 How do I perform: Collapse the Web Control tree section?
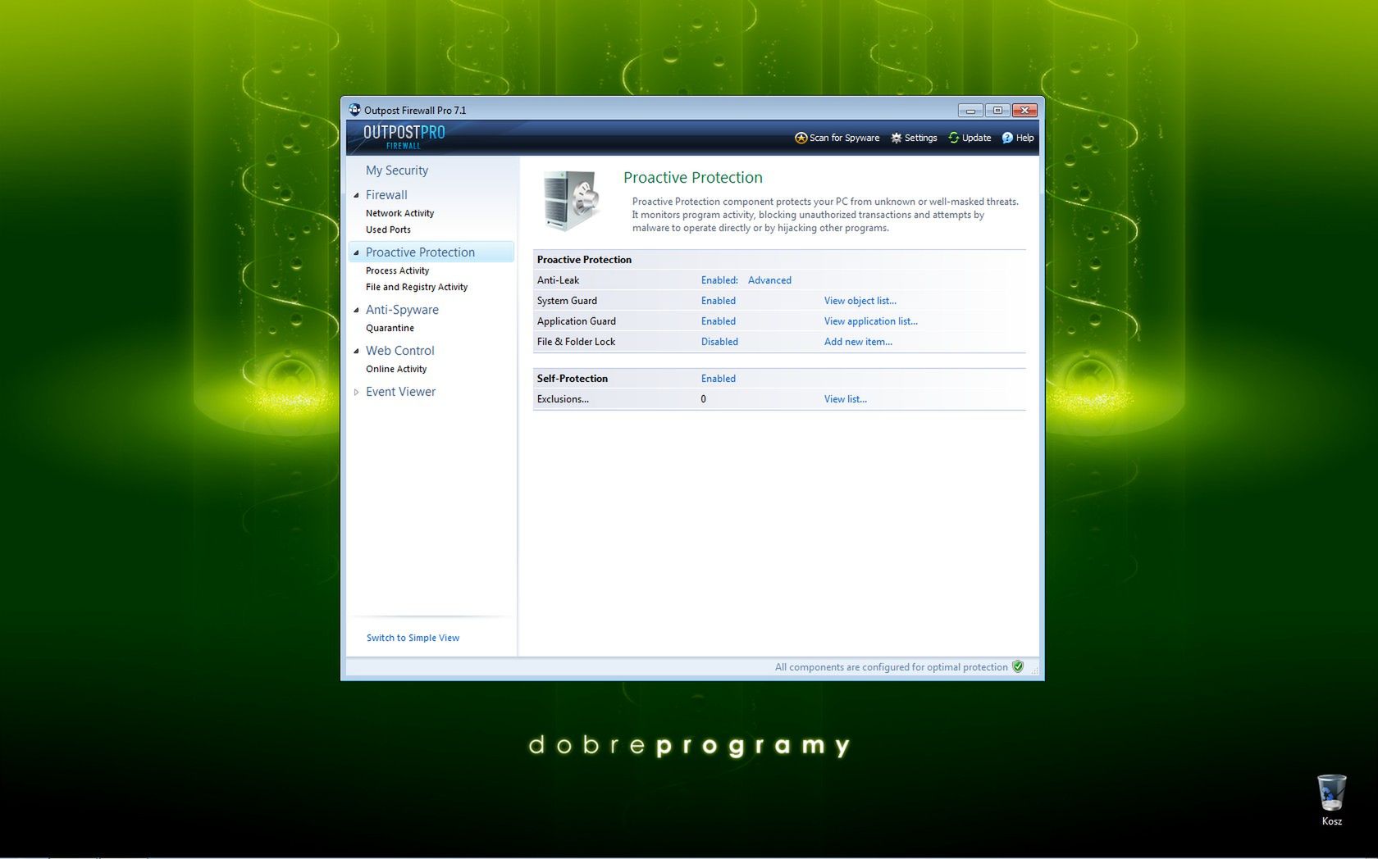click(x=356, y=351)
